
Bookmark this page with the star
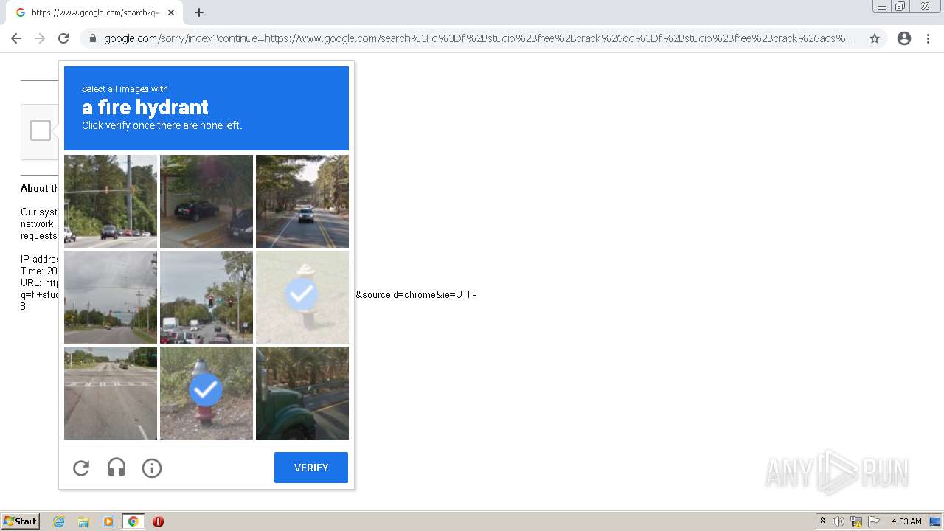pos(875,38)
